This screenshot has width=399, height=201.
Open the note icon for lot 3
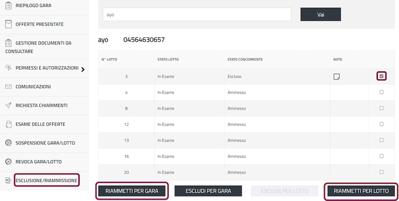(x=337, y=77)
